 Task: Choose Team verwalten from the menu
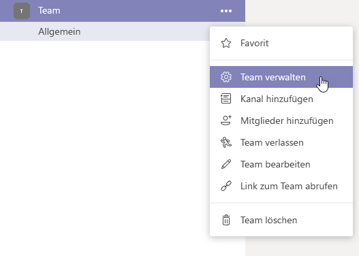(x=281, y=77)
